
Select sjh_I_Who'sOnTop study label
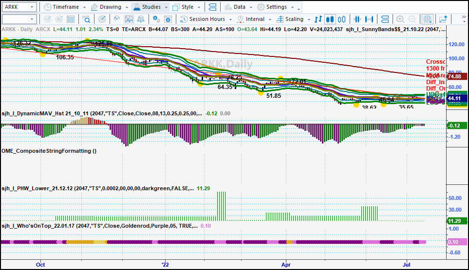click(100, 226)
